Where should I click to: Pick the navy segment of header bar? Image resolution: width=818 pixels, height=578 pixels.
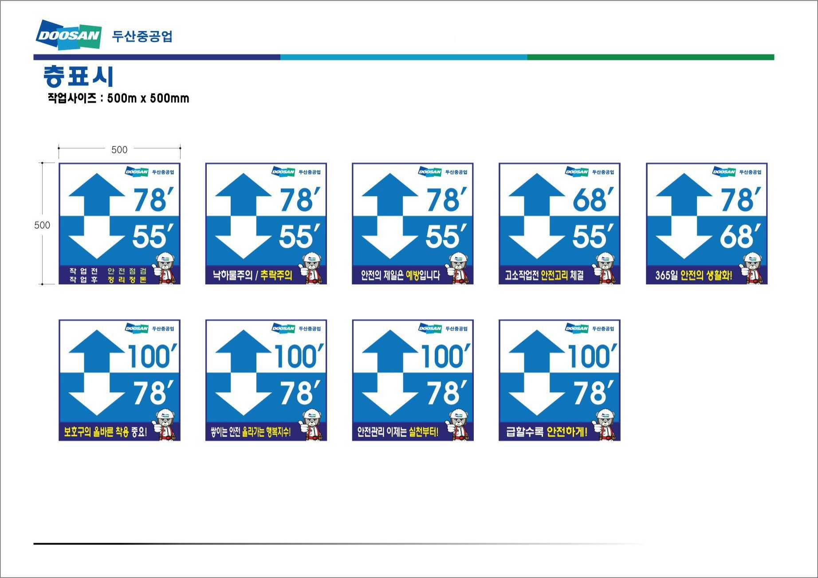(x=157, y=57)
